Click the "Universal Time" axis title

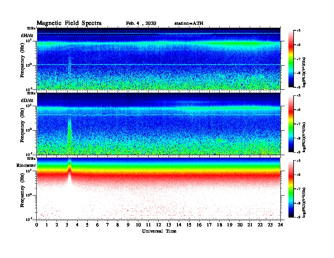(159, 231)
